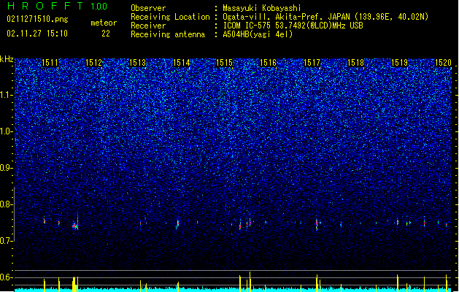Image resolution: width=459 pixels, height=292 pixels.
Task: Click the meteor count value 22
Action: pos(106,34)
